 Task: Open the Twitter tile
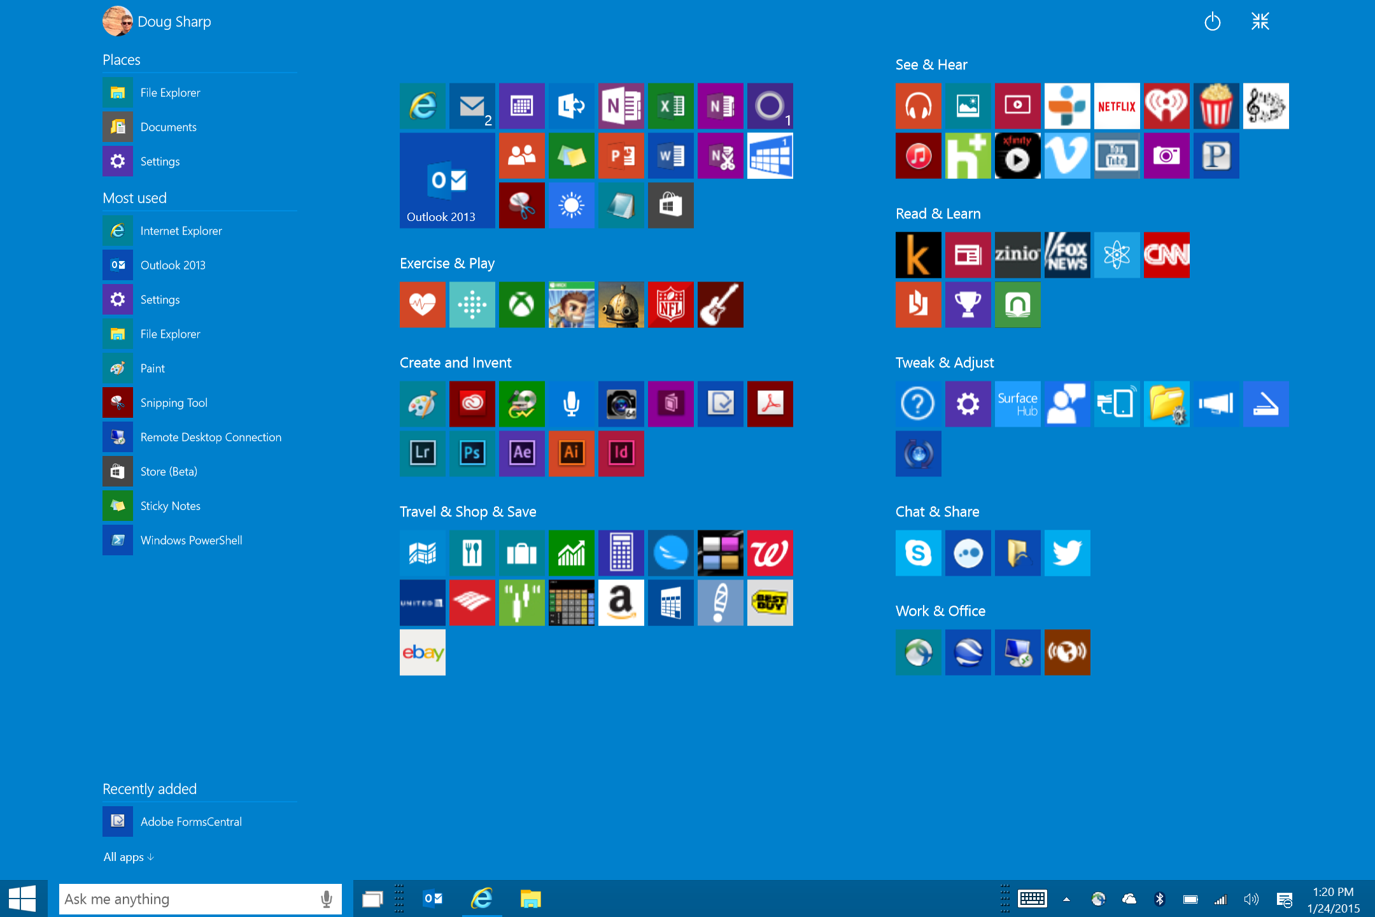1067,553
